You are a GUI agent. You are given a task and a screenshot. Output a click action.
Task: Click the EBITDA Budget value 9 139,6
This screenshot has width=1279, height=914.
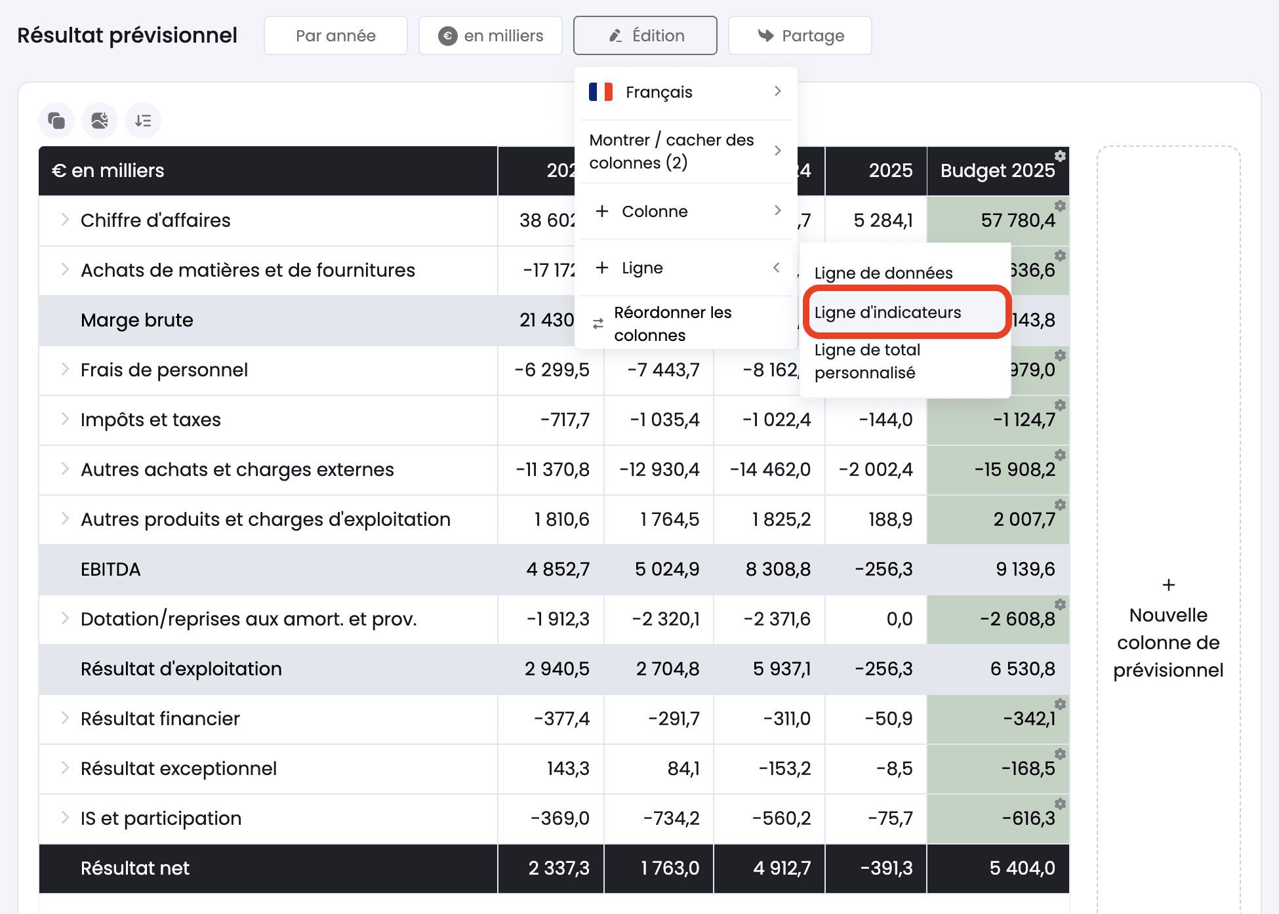[x=1025, y=569]
